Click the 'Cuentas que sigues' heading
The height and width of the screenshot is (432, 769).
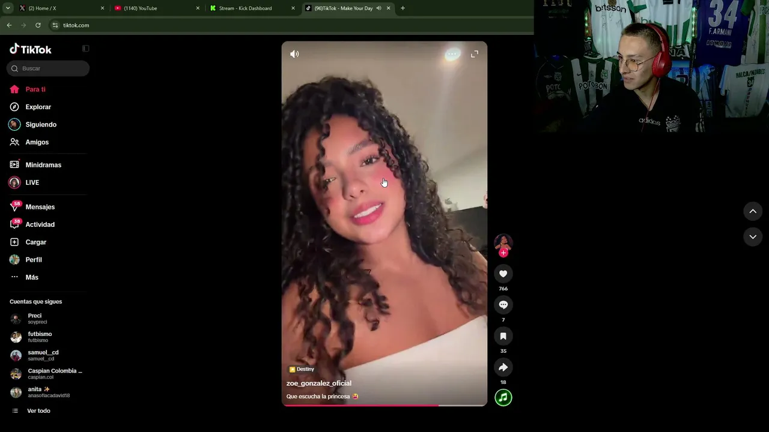click(36, 302)
